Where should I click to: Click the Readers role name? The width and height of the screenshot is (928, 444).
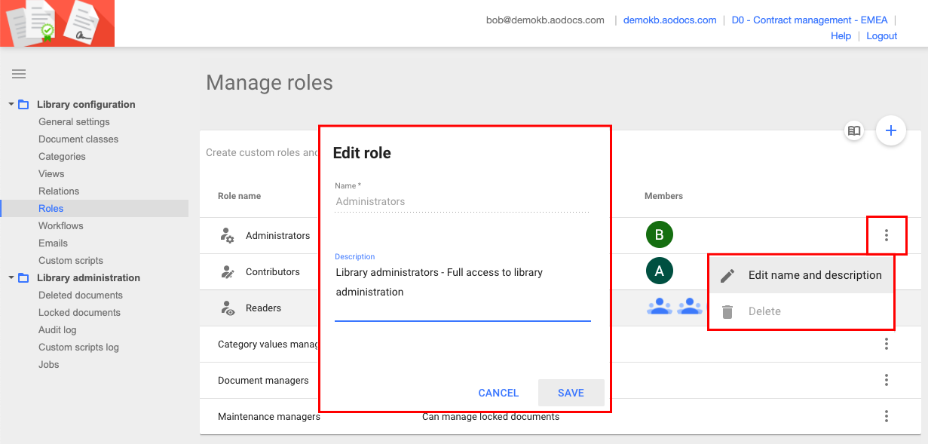point(263,308)
